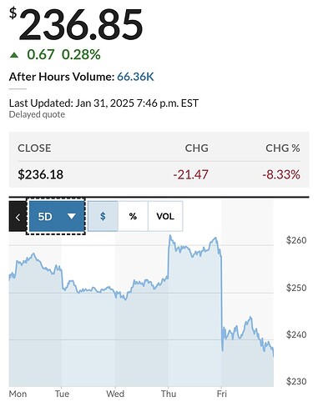This screenshot has width=318, height=417.
Task: Switch chart to percent (%) view
Action: coord(133,216)
